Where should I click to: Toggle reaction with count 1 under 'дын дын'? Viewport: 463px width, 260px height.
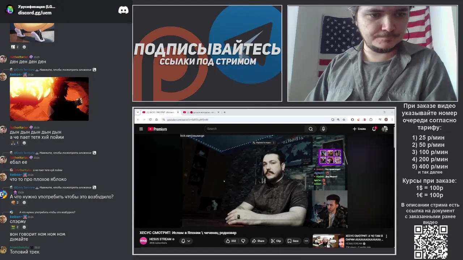coord(15,143)
